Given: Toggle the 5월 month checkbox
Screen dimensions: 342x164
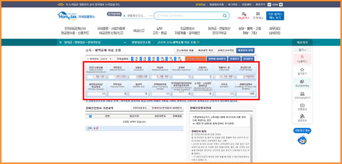Looking at the screenshot, I should (x=166, y=58).
